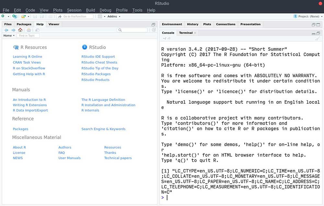Close the Terminal tab
Viewport: 324px width, 206px height.
coord(195,33)
